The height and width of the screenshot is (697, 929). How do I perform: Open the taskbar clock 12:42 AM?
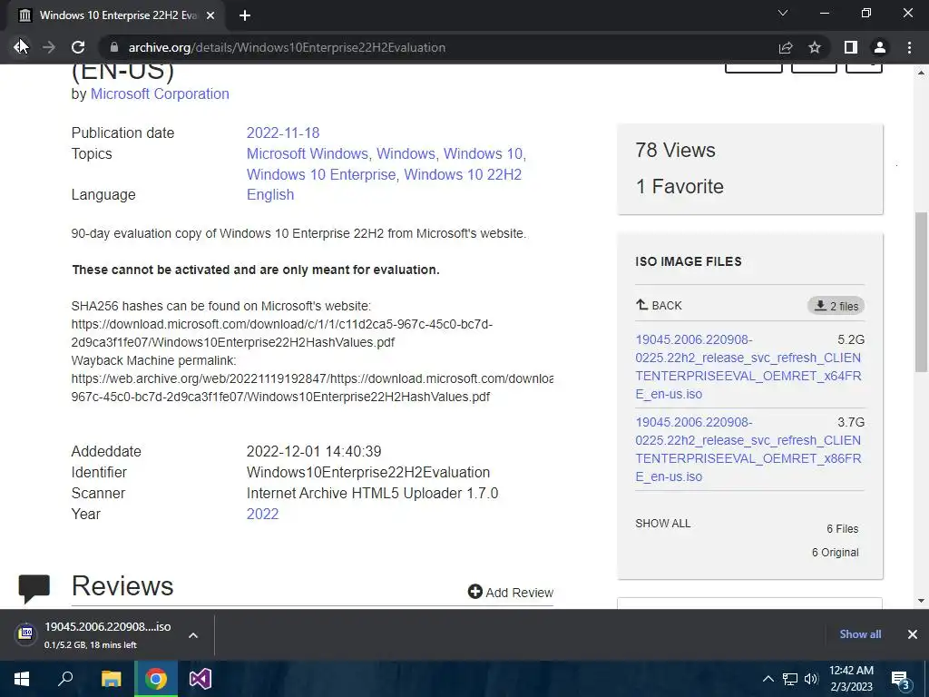click(x=851, y=679)
